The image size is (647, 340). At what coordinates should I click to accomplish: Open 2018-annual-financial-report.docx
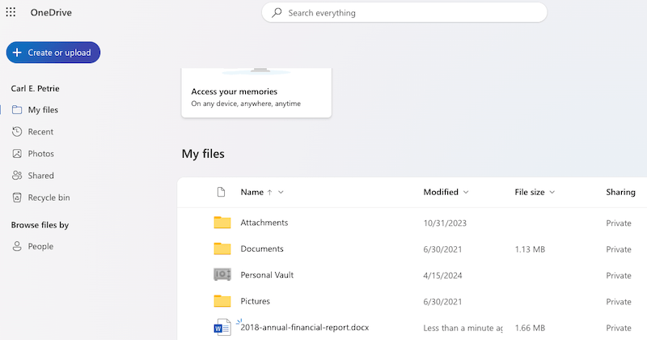point(305,327)
